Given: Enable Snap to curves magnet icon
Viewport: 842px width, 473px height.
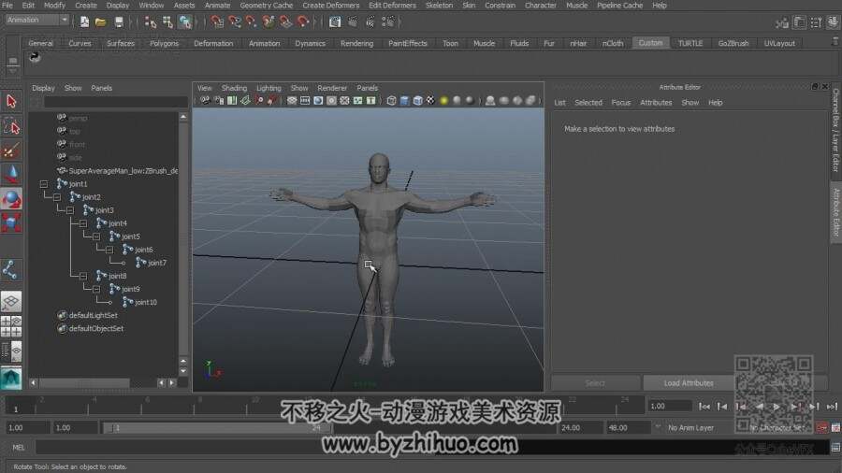Looking at the screenshot, I should pyautogui.click(x=234, y=22).
